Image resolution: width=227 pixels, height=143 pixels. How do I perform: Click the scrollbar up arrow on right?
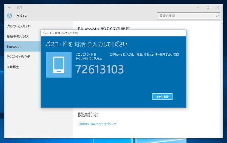pyautogui.click(x=221, y=23)
